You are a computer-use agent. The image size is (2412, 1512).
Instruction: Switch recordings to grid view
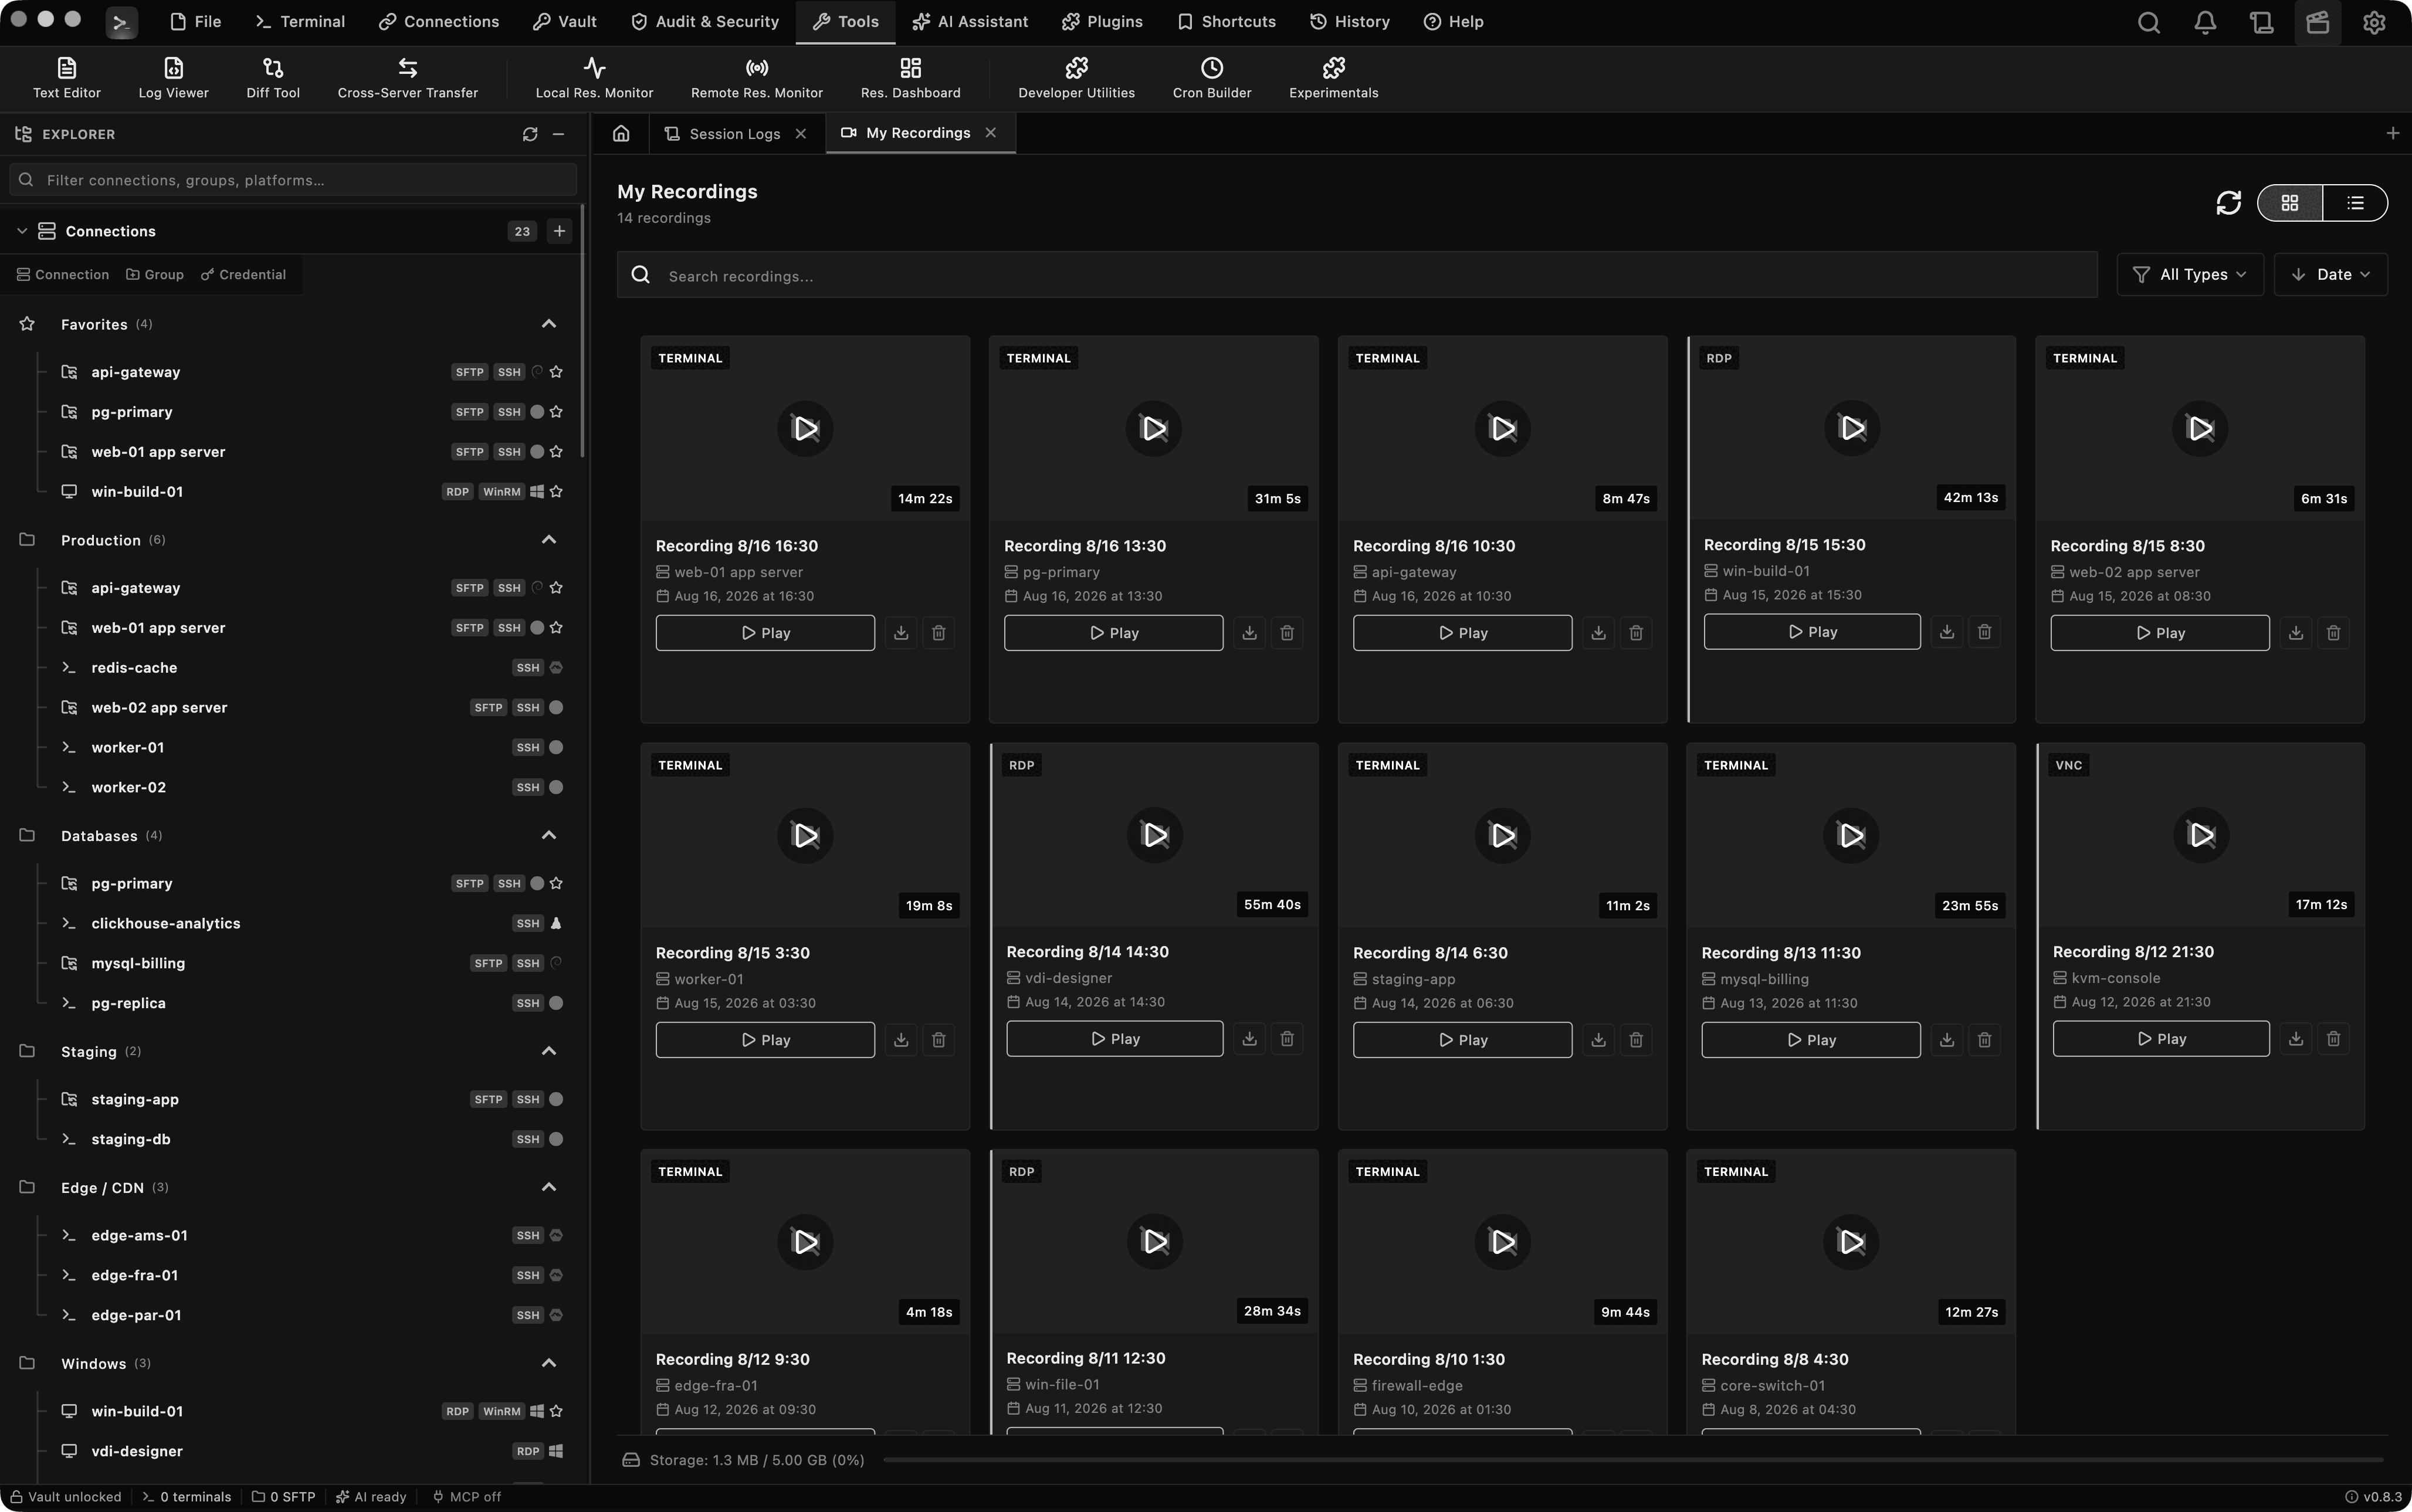(2290, 203)
